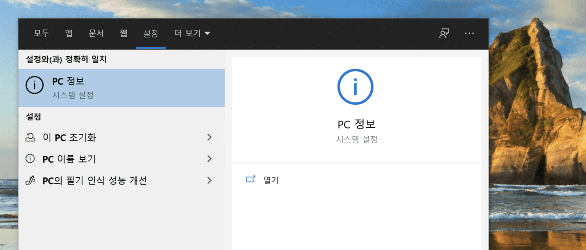This screenshot has width=586, height=250.
Task: Click the 설정와(과) 정확히 일치 header
Action: click(x=66, y=59)
